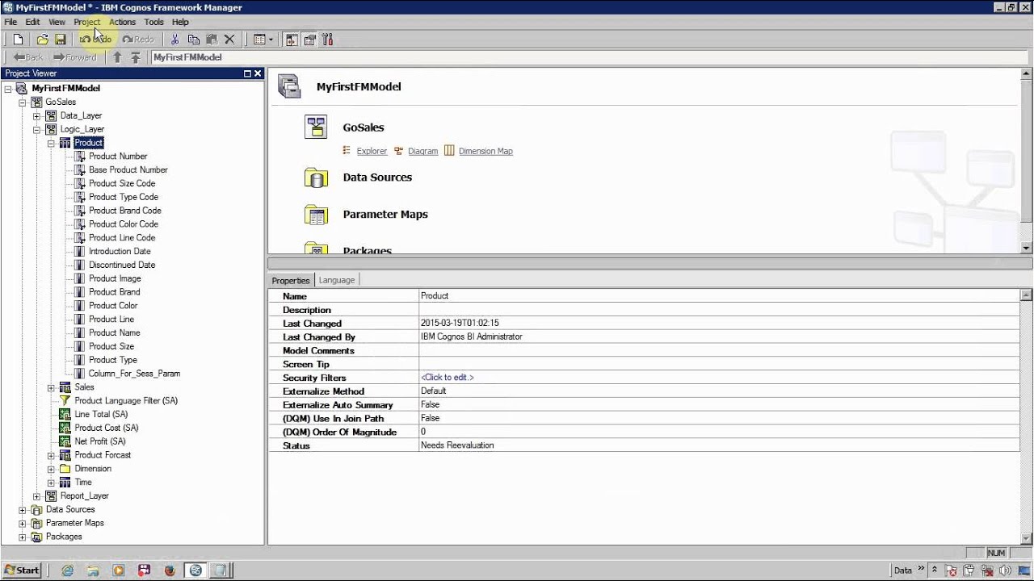Click the Introduction Date query item icon
The image size is (1034, 581).
click(x=79, y=252)
